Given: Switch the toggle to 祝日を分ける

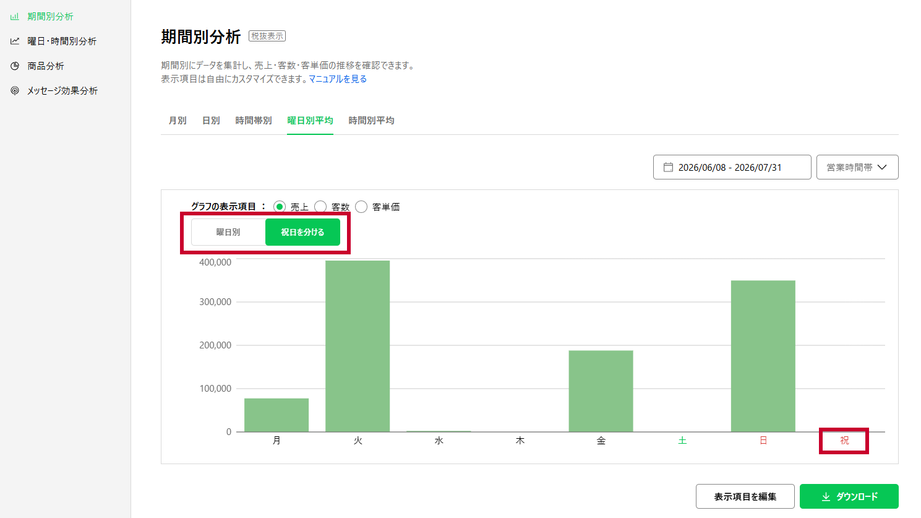Looking at the screenshot, I should [302, 232].
